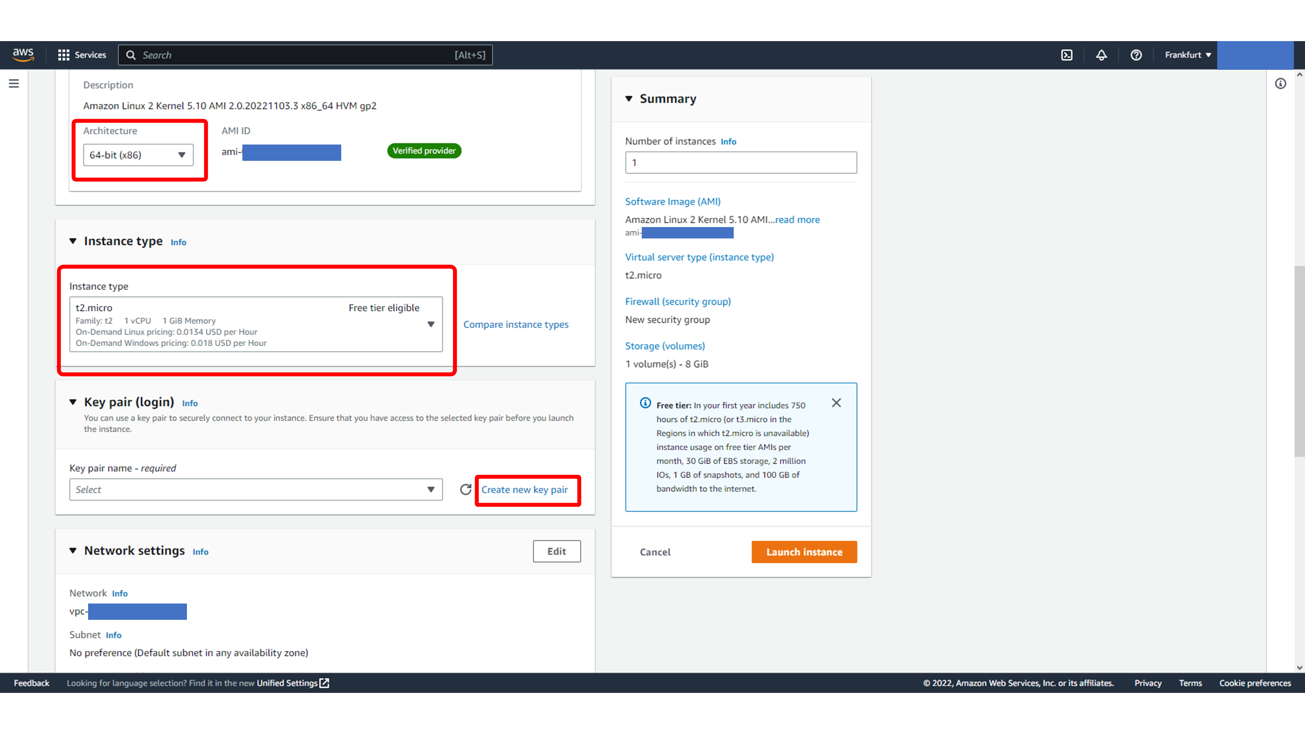
Task: Click the search field
Action: pyautogui.click(x=305, y=55)
